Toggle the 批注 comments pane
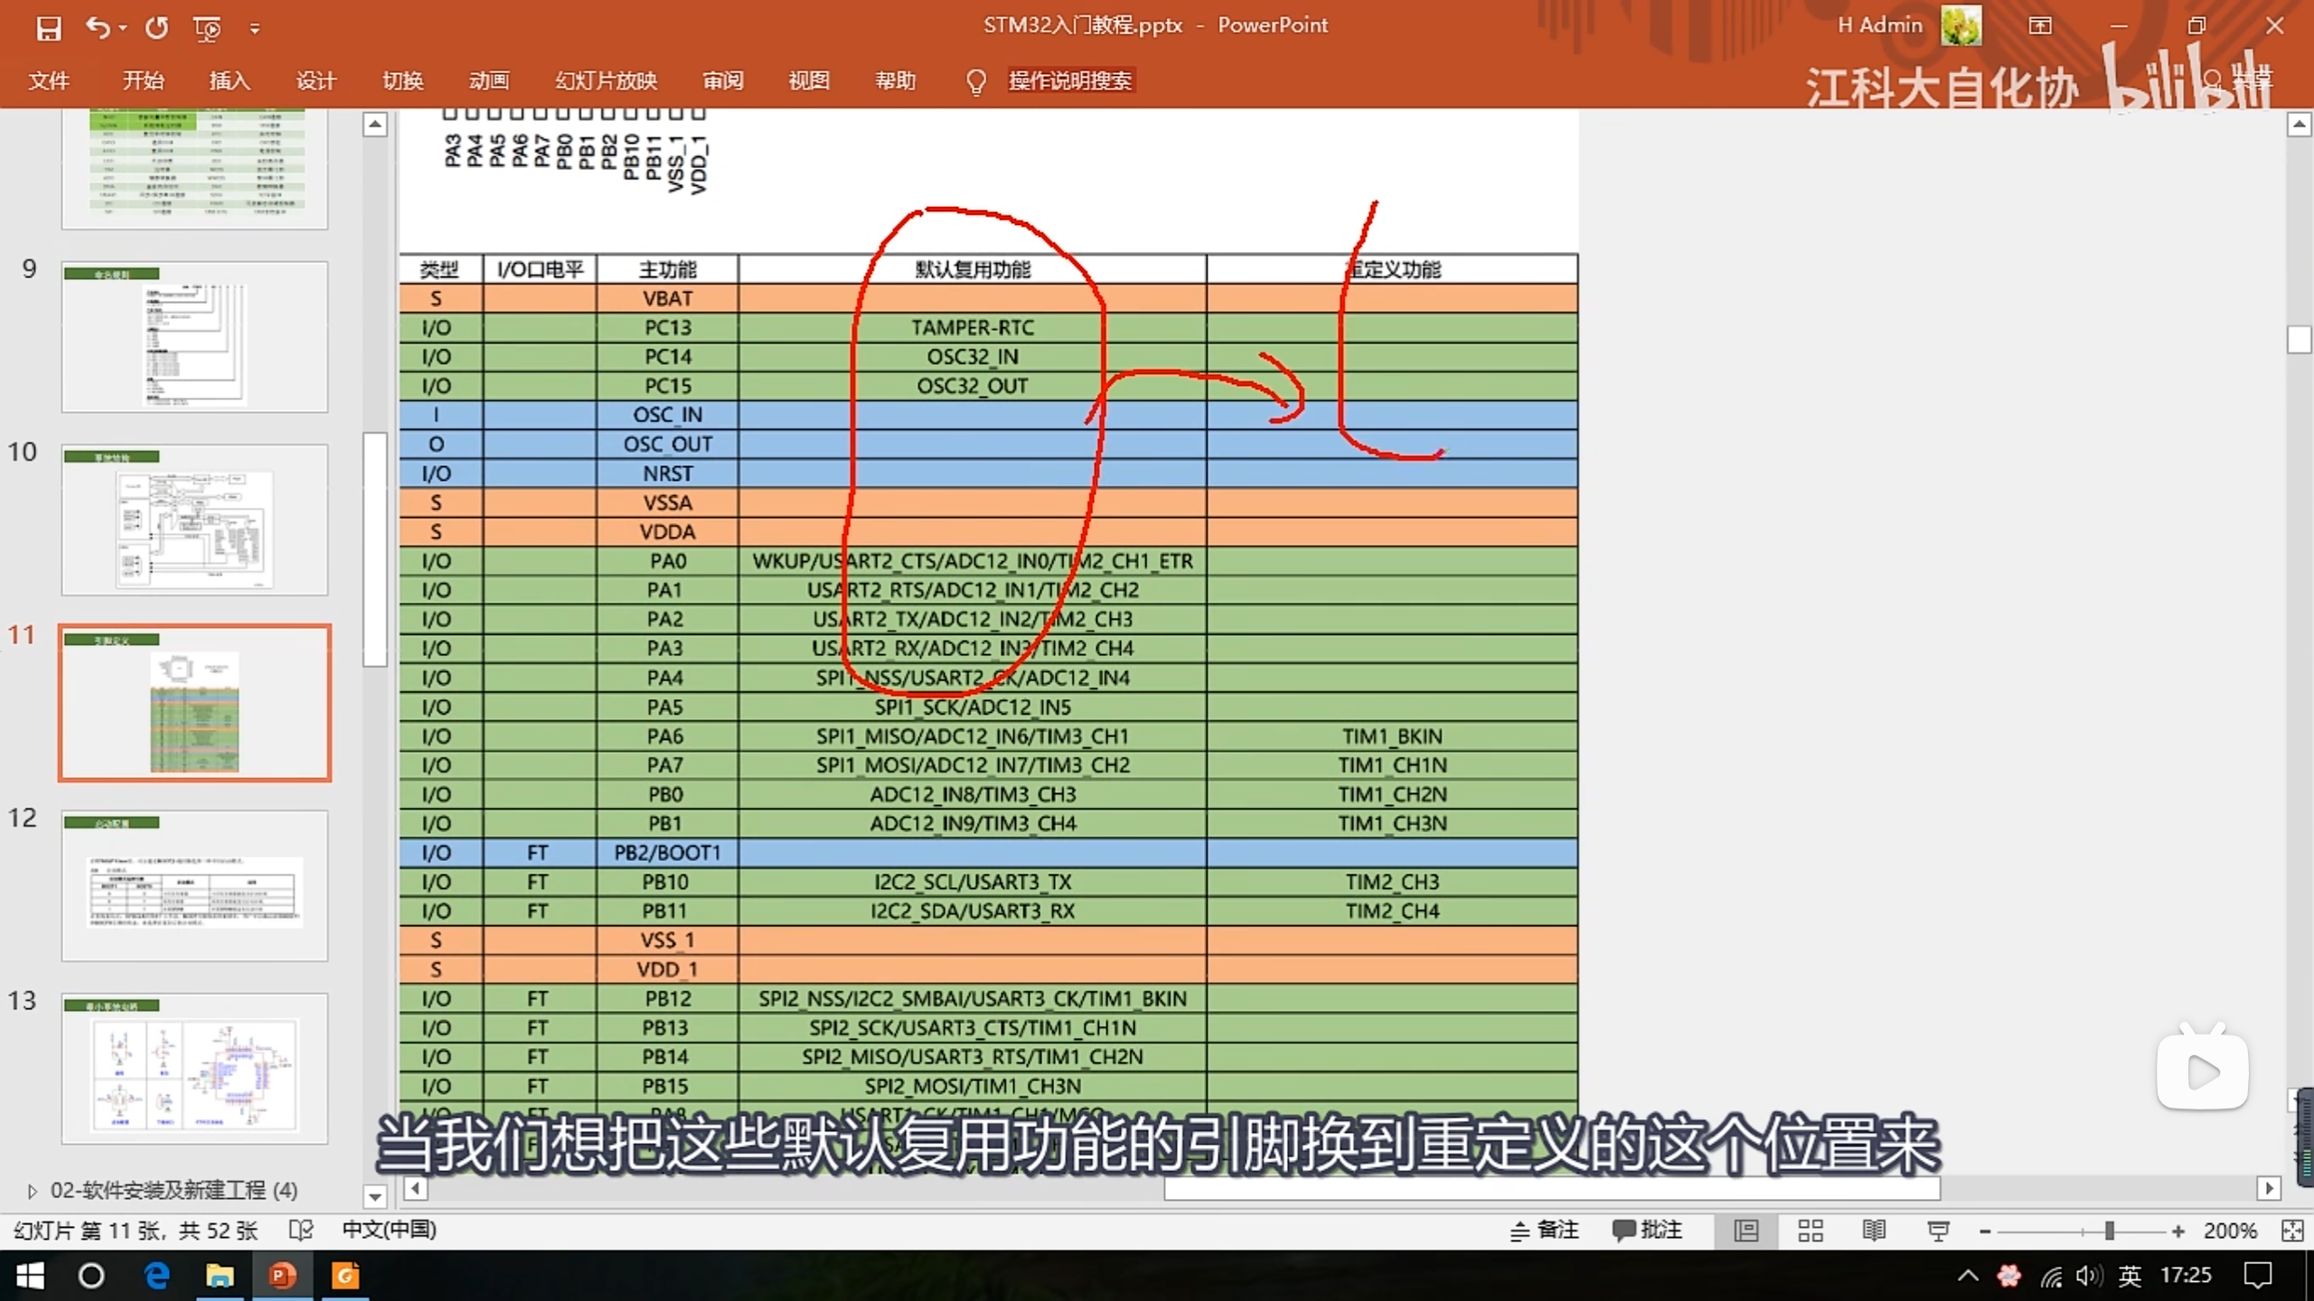This screenshot has height=1301, width=2314. 1647,1230
